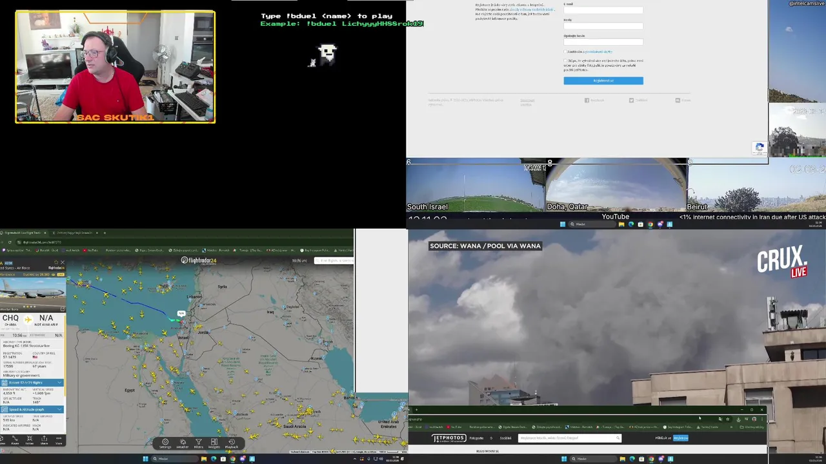Check the second multi-account acknowledgment checkbox
This screenshot has width=826, height=464.
(x=565, y=61)
